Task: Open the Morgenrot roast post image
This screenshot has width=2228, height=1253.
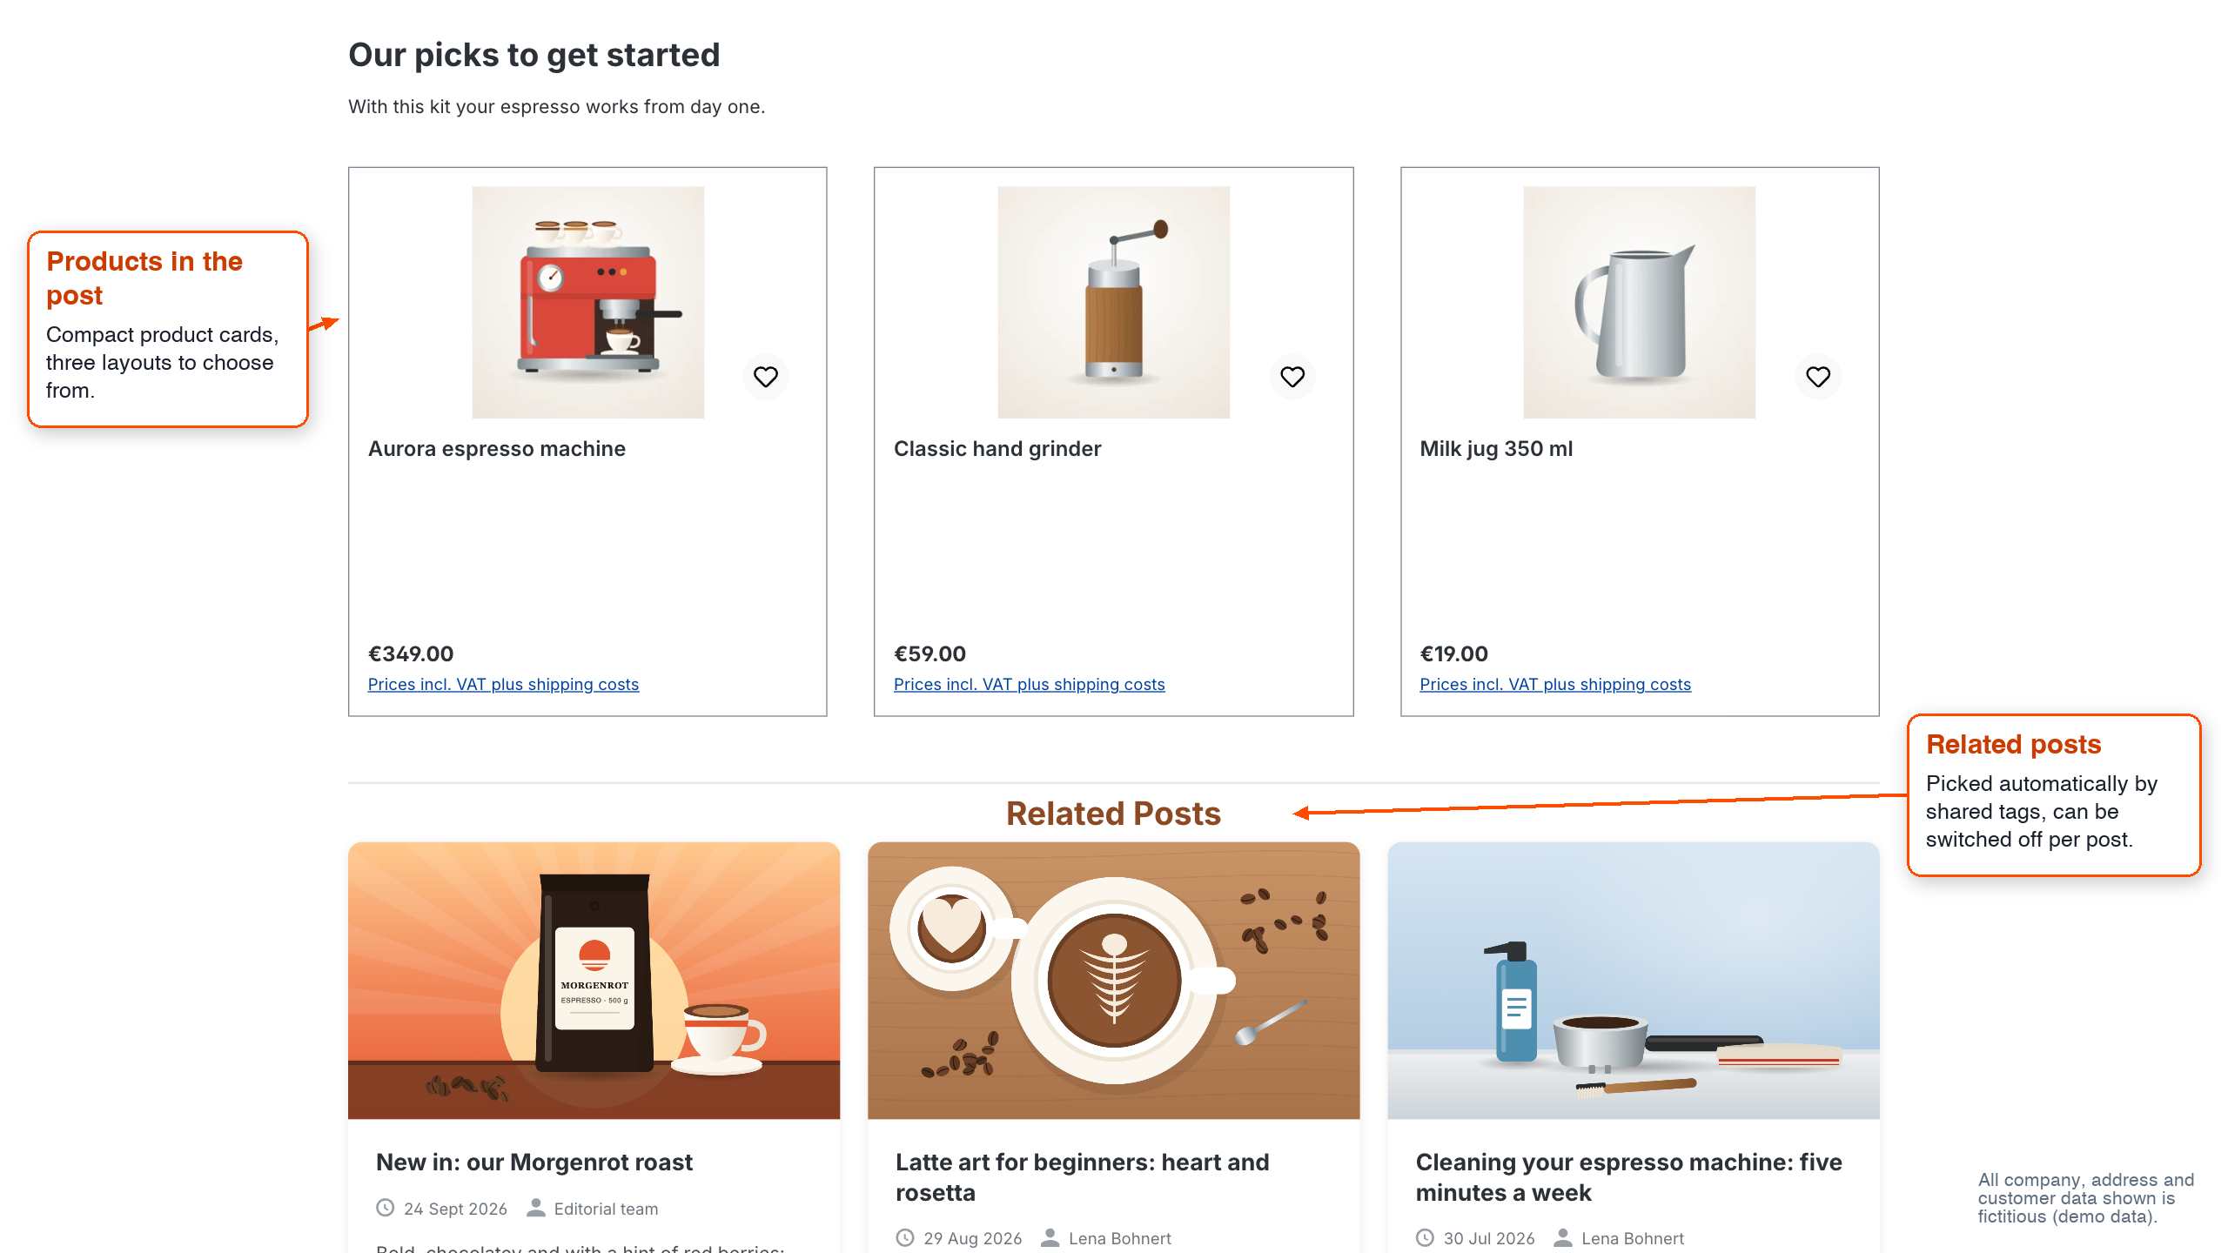Action: click(x=594, y=981)
